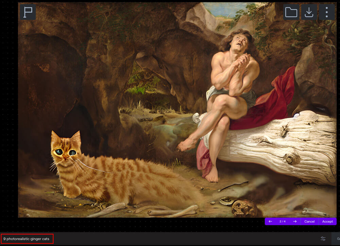Go to the previous generation variation
Image resolution: width=340 pixels, height=246 pixels.
270,221
